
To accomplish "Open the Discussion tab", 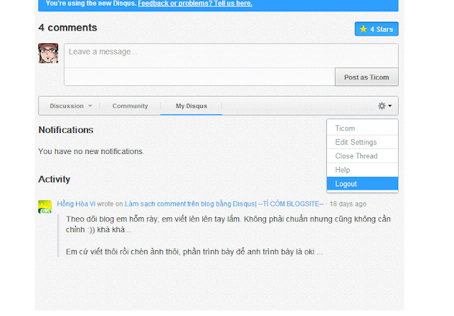I will click(x=67, y=106).
